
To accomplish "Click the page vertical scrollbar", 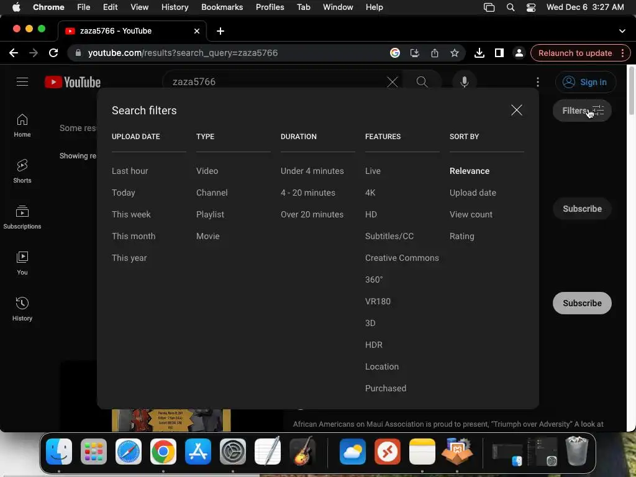I will pyautogui.click(x=631, y=91).
